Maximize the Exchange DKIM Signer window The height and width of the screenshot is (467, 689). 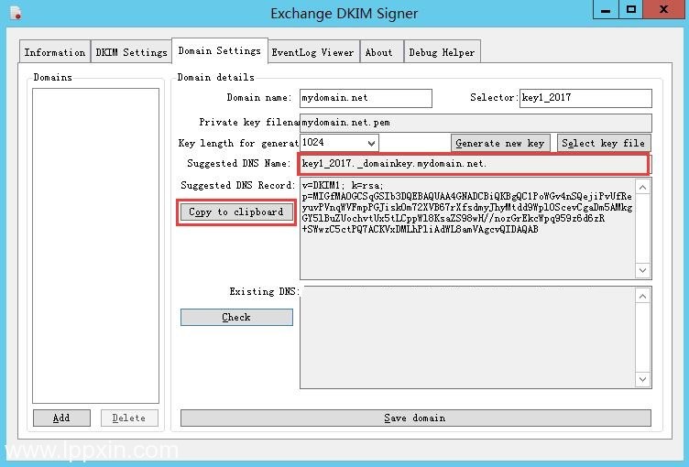pos(631,9)
